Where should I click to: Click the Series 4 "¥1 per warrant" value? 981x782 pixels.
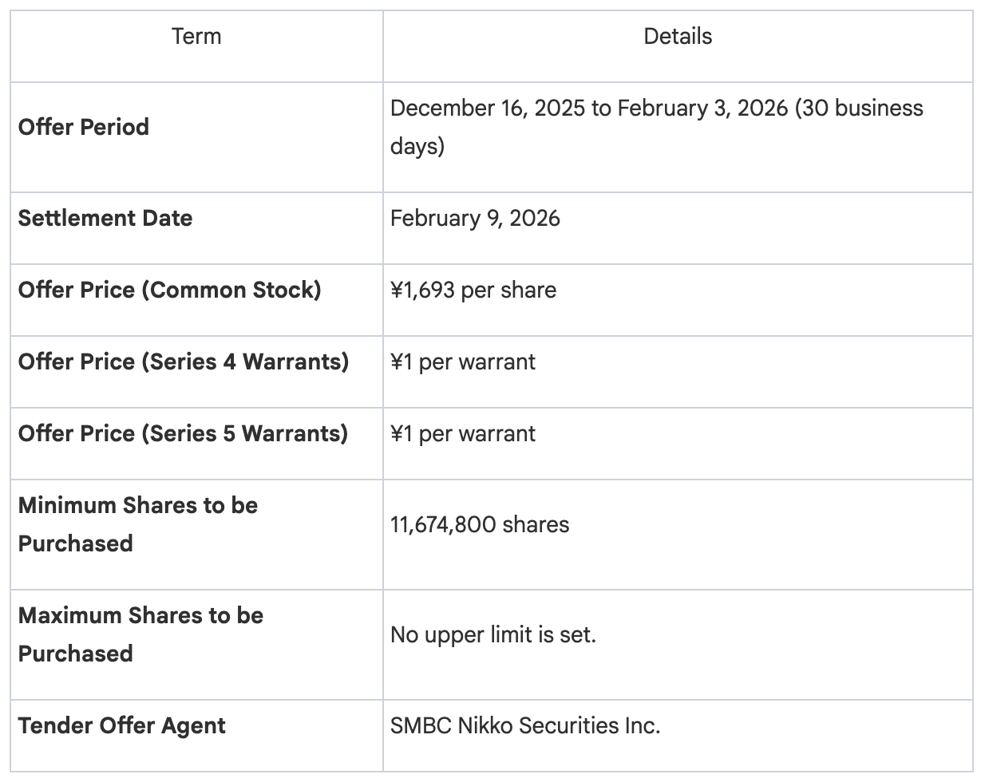463,362
